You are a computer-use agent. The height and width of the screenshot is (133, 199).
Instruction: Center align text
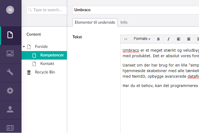189,39
